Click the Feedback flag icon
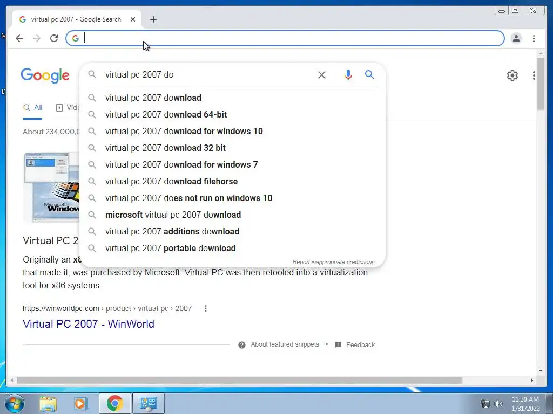The image size is (553, 414). point(338,344)
